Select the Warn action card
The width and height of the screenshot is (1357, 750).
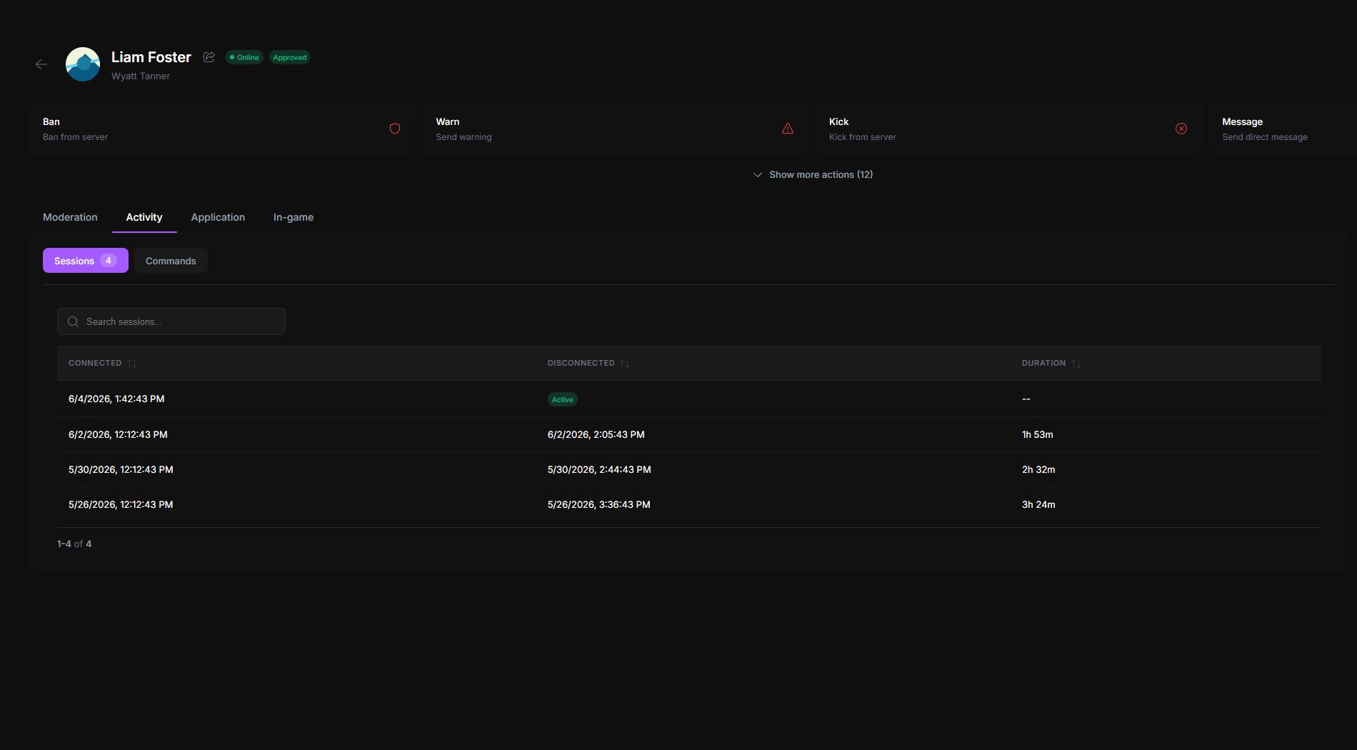pos(615,129)
